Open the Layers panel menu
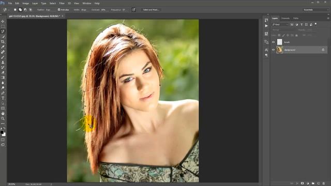This screenshot has width=331, height=186. point(328,19)
